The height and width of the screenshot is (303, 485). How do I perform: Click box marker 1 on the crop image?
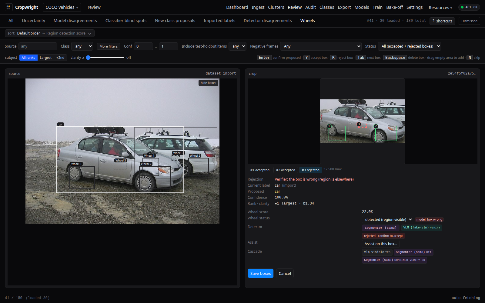pyautogui.click(x=329, y=126)
